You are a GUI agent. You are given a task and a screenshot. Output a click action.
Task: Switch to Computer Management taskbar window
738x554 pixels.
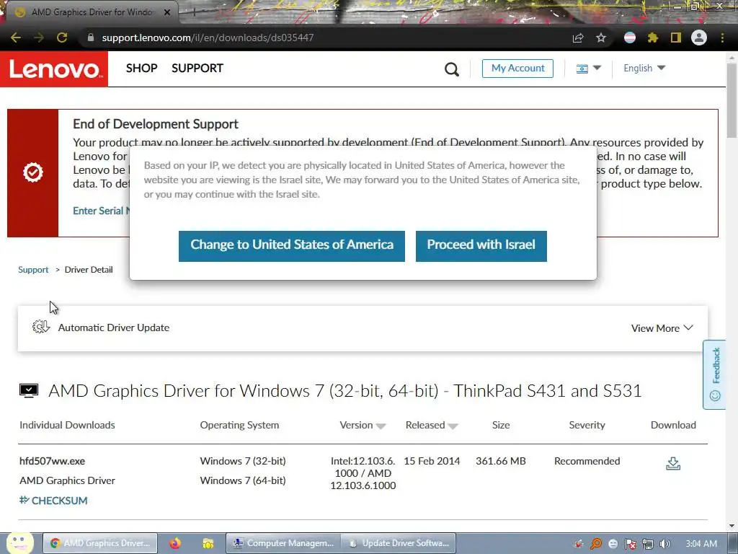(x=284, y=543)
